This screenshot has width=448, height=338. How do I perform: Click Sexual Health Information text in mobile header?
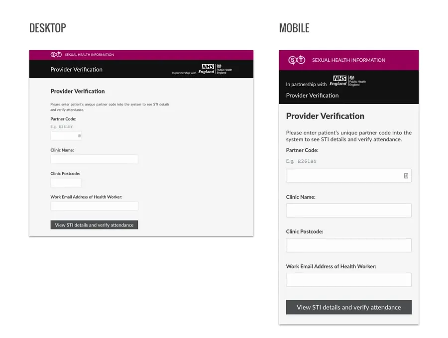pyautogui.click(x=348, y=60)
